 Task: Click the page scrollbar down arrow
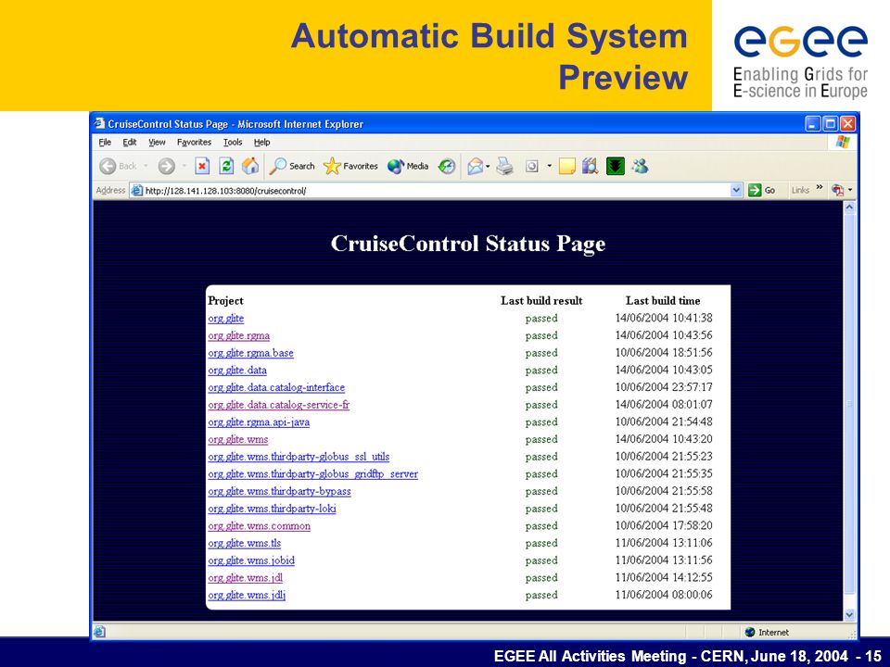click(x=849, y=614)
